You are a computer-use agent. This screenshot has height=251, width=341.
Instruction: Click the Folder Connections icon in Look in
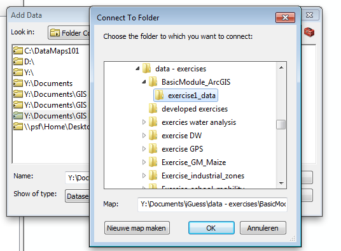pos(55,33)
